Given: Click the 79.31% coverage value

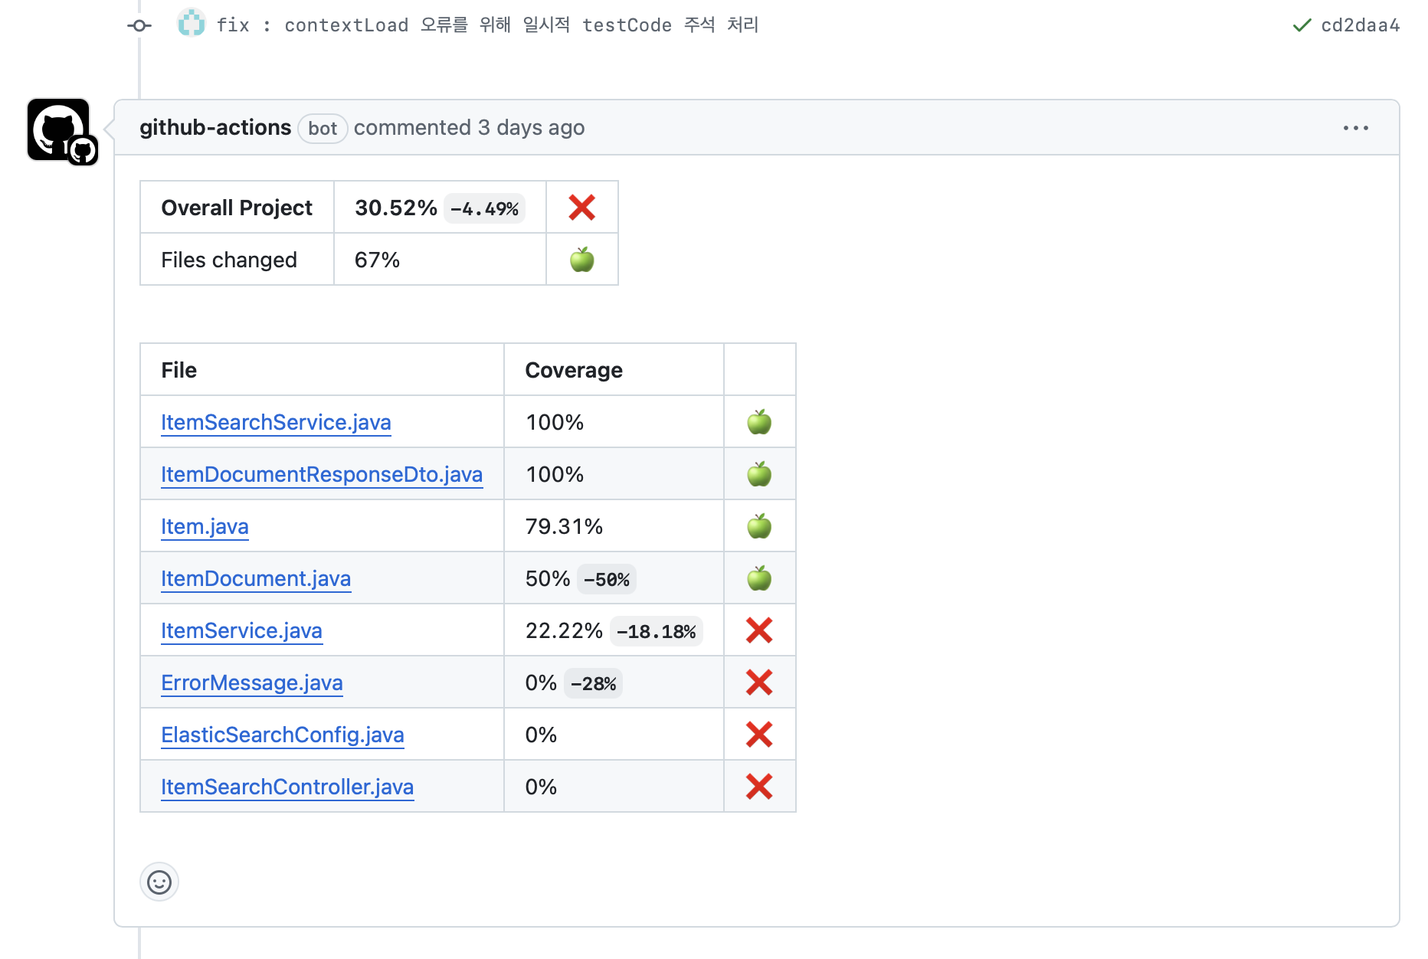Looking at the screenshot, I should [x=564, y=526].
